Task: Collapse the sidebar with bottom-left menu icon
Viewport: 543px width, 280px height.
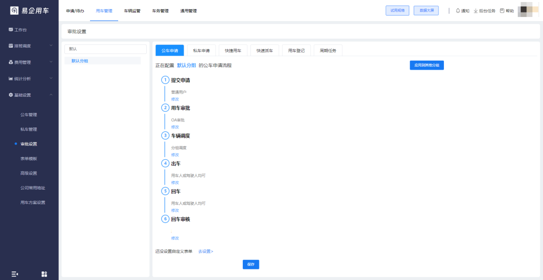Action: point(15,274)
